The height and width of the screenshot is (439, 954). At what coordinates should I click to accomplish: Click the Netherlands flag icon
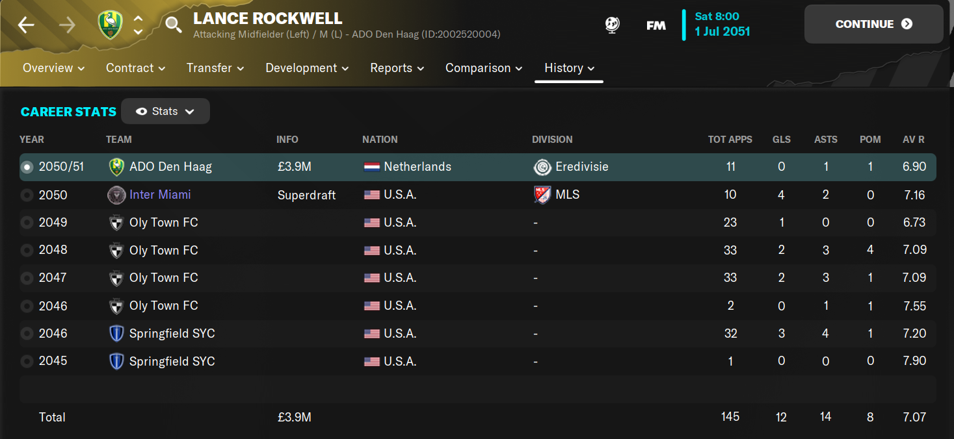point(371,167)
